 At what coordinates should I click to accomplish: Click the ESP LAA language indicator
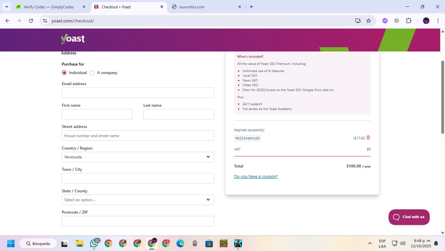tap(382, 244)
